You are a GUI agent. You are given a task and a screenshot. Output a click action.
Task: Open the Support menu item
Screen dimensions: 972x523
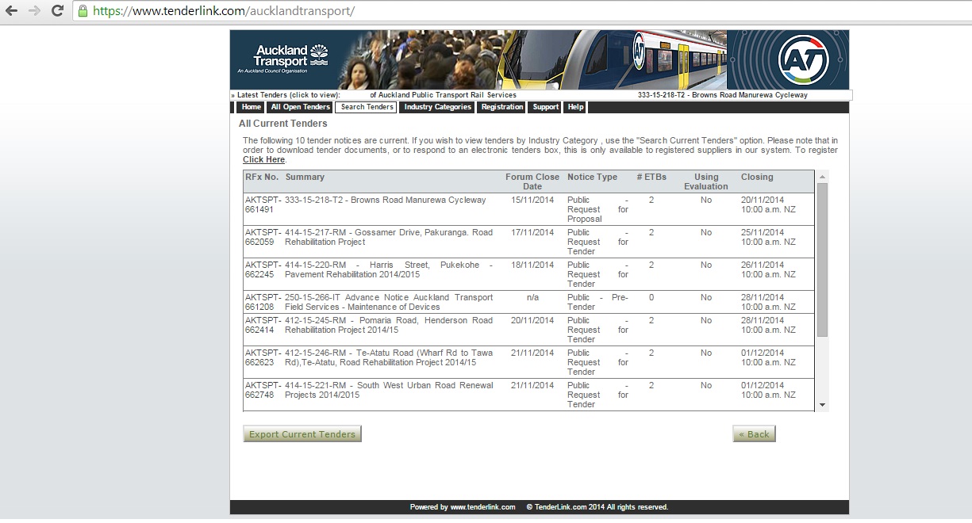[x=545, y=107]
